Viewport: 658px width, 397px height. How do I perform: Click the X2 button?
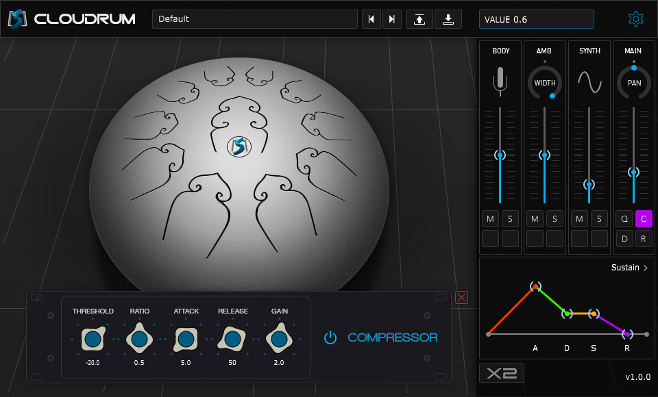tap(501, 373)
